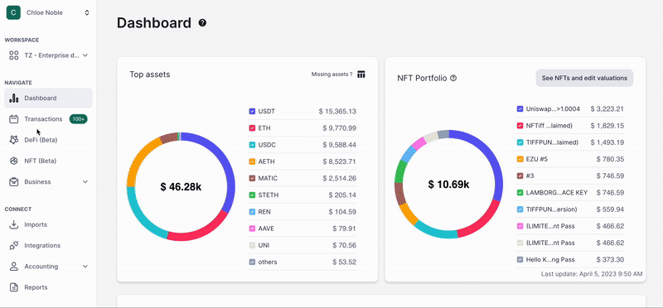The height and width of the screenshot is (308, 663).
Task: Open the NFT (Beta) sidebar icon
Action: tap(14, 161)
